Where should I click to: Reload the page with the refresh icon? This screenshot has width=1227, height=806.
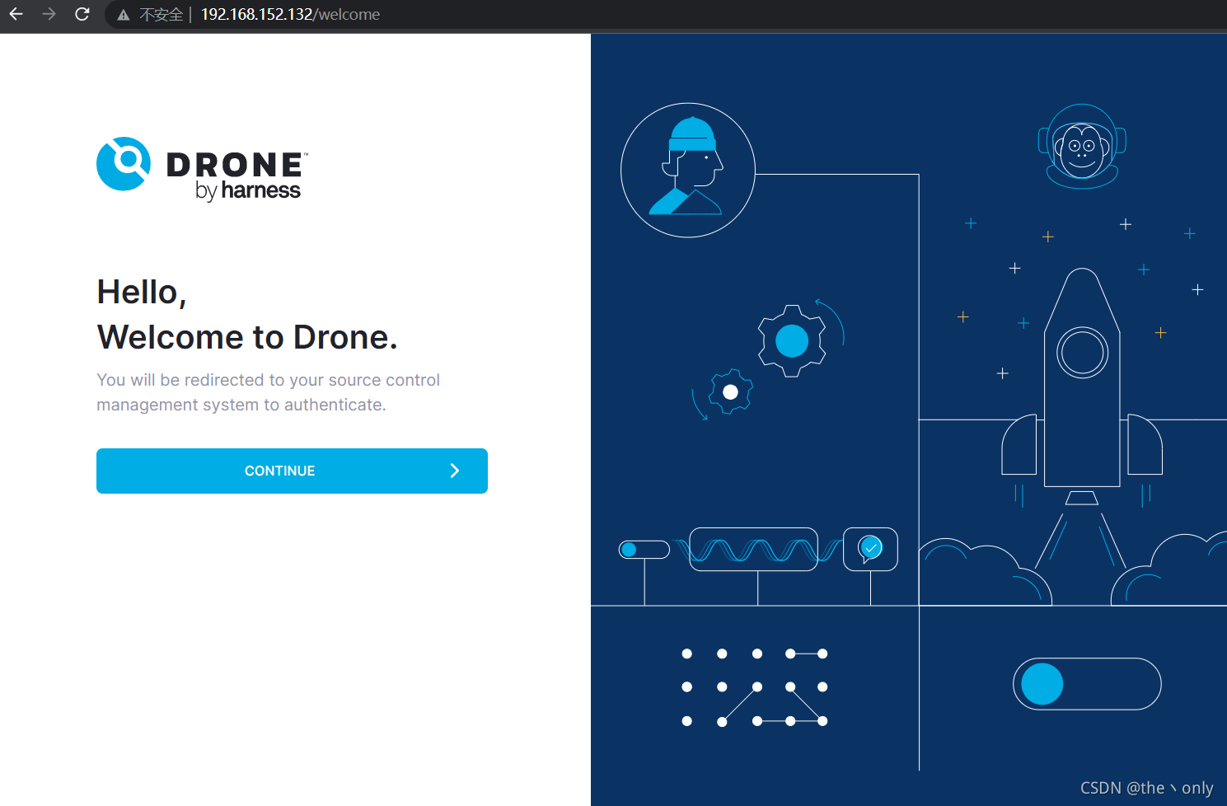pos(82,14)
